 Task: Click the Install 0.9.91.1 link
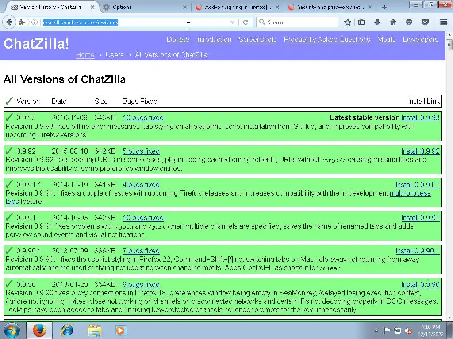418,185
